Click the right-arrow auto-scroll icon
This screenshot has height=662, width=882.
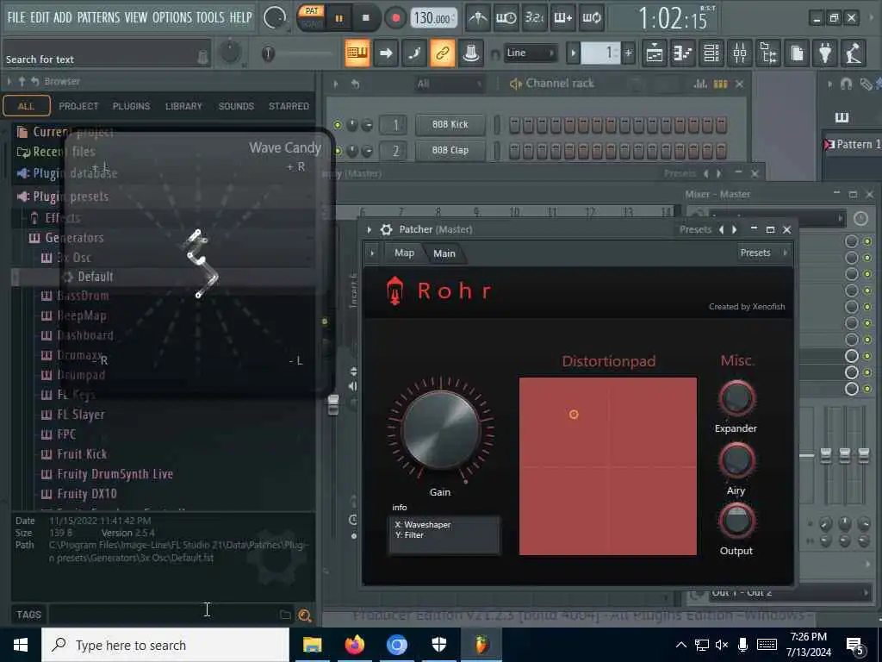(386, 53)
